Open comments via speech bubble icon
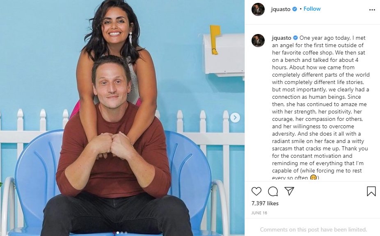 [x=273, y=191]
